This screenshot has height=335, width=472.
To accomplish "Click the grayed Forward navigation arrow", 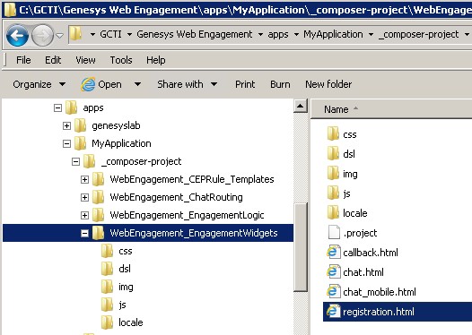I will (42, 36).
